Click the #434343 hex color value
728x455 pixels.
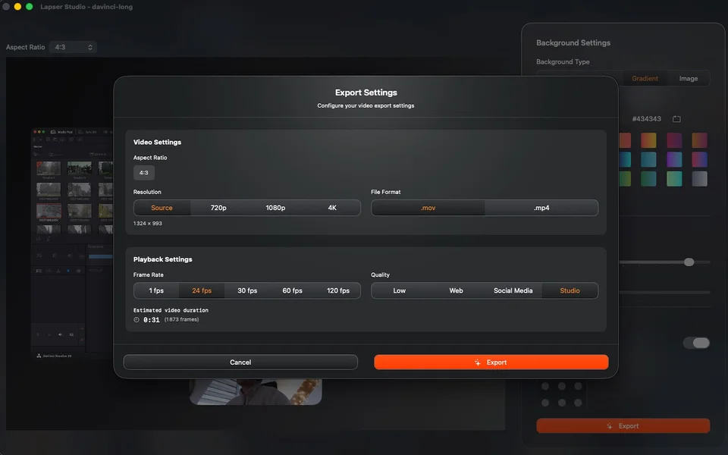pos(646,119)
